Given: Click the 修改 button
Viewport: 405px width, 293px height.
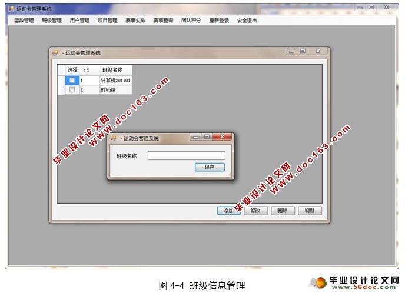Looking at the screenshot, I should (255, 211).
